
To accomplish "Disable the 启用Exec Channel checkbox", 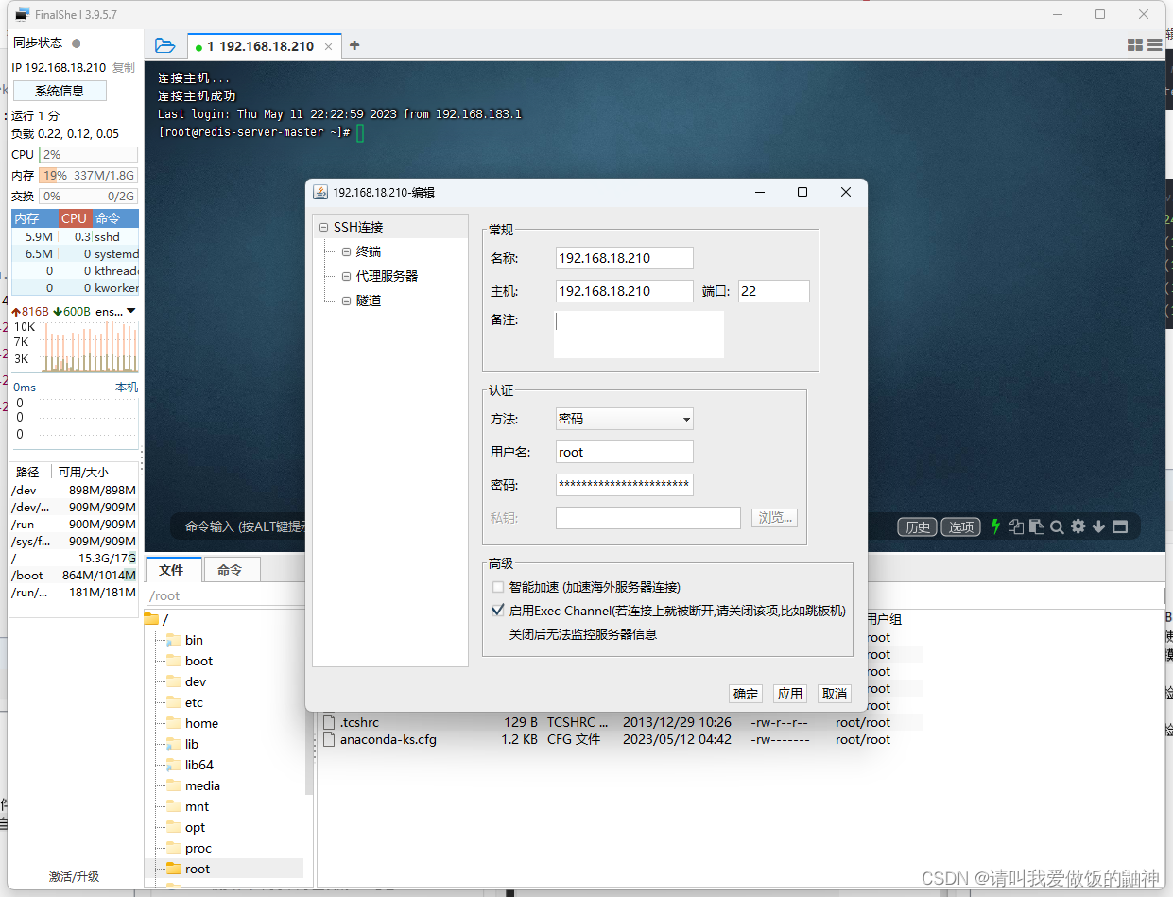I will [498, 609].
